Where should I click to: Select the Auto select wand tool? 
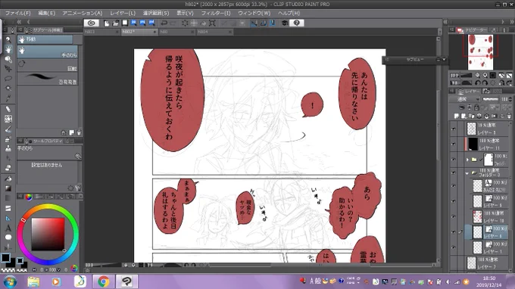8,89
